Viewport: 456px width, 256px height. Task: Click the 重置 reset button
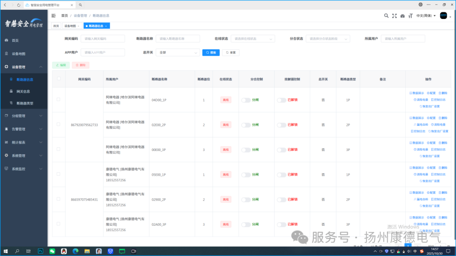[x=231, y=53]
